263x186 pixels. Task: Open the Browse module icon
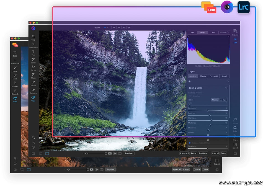(x=235, y=32)
